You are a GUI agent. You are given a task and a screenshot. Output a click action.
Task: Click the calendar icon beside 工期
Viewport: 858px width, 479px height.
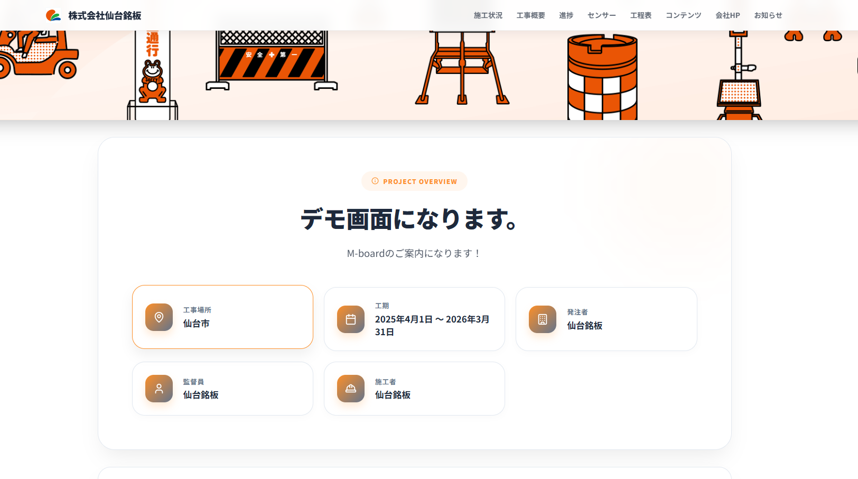click(x=351, y=319)
